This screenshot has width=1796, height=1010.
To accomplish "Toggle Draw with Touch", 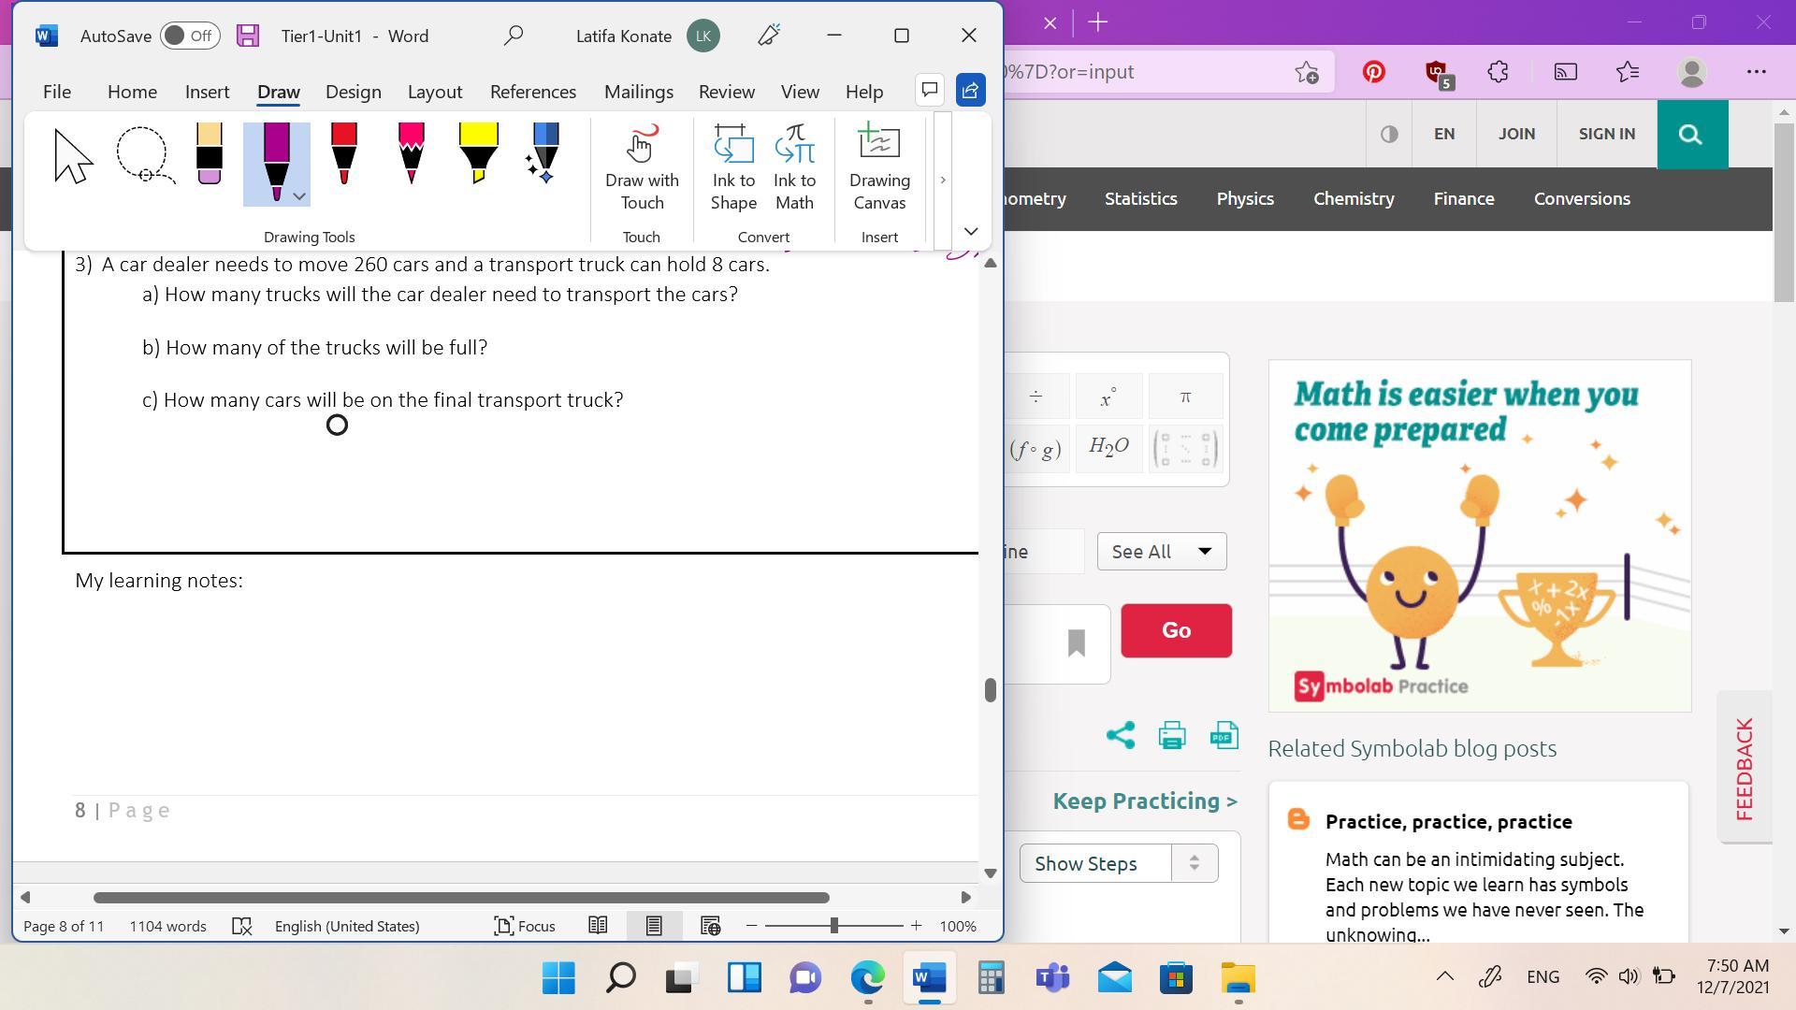I will [x=642, y=168].
